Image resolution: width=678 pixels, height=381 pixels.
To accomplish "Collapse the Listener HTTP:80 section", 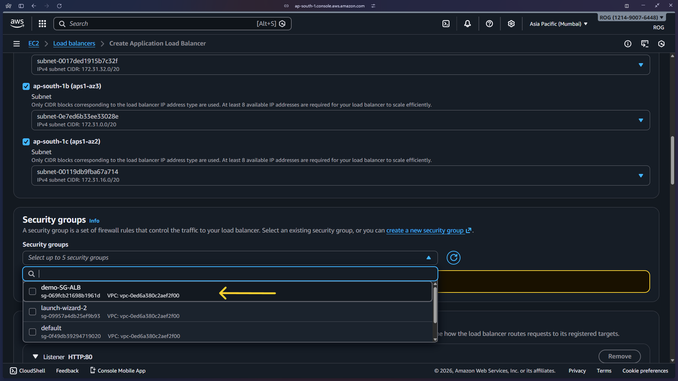I will click(x=35, y=357).
